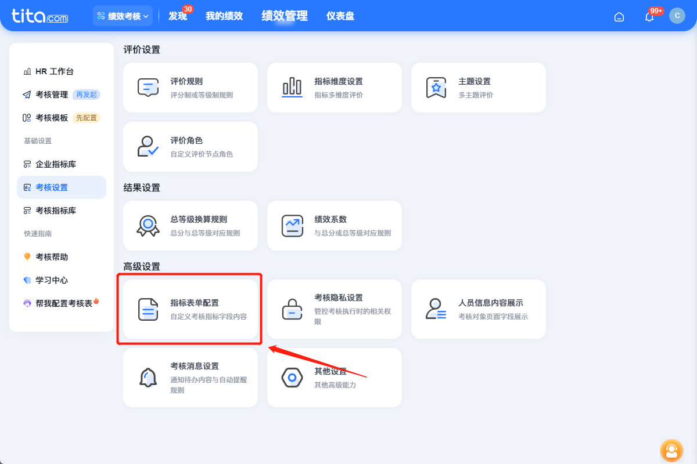This screenshot has width=697, height=464.
Task: Select the highlighted 指标表单配置 document icon
Action: tap(149, 309)
